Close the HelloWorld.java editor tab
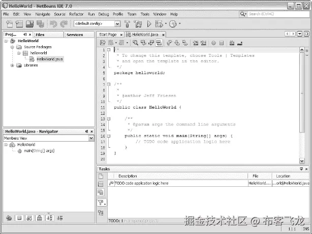 coord(163,35)
